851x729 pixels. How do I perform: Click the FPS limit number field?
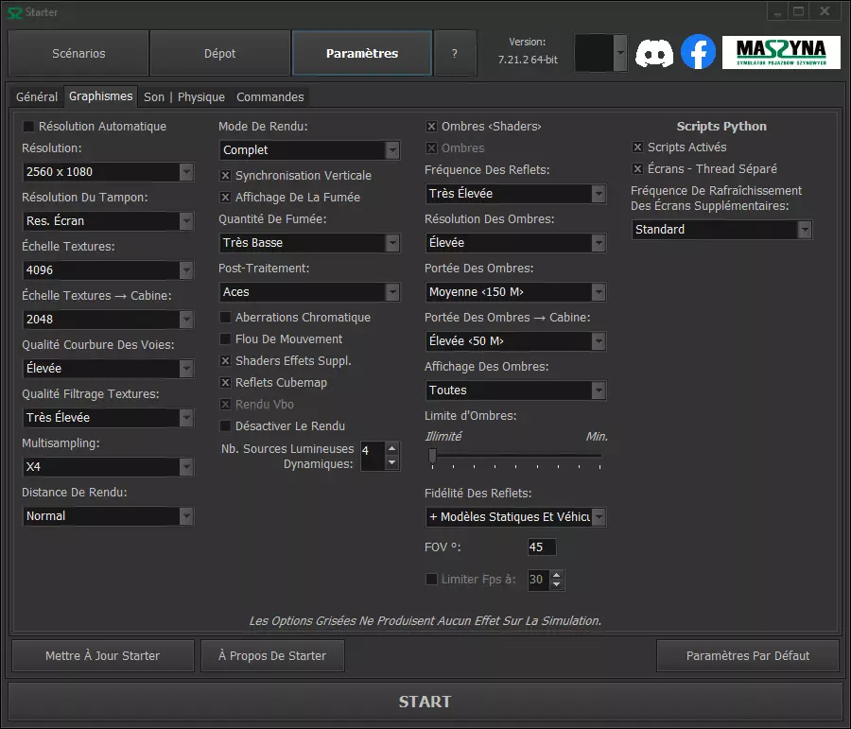click(x=538, y=580)
